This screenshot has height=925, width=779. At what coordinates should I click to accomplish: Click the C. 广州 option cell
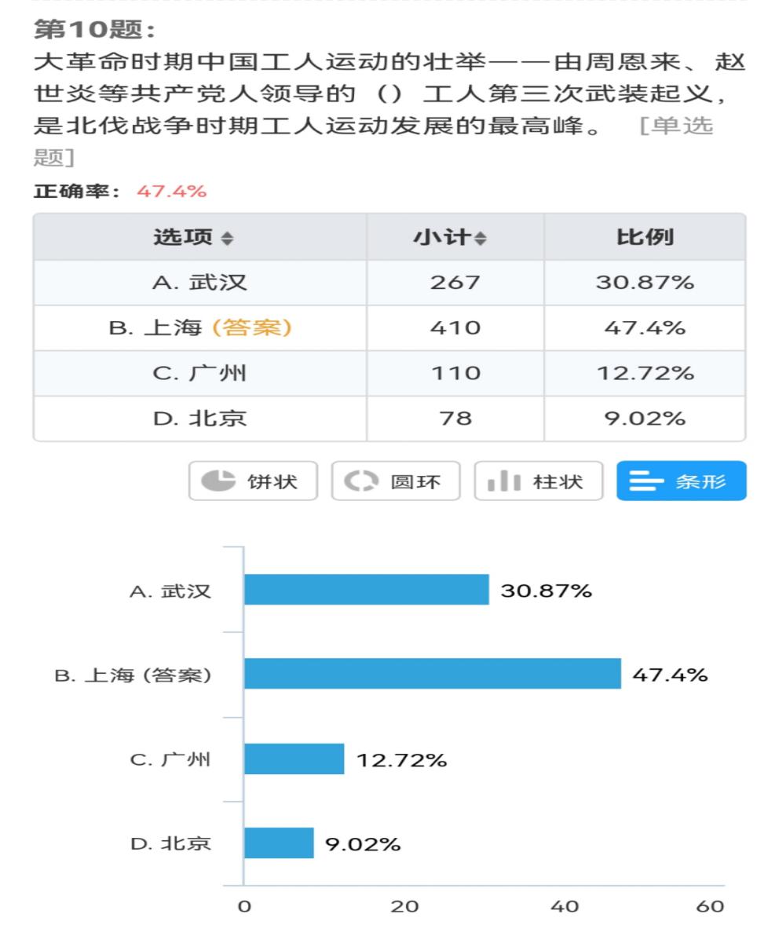tap(200, 374)
